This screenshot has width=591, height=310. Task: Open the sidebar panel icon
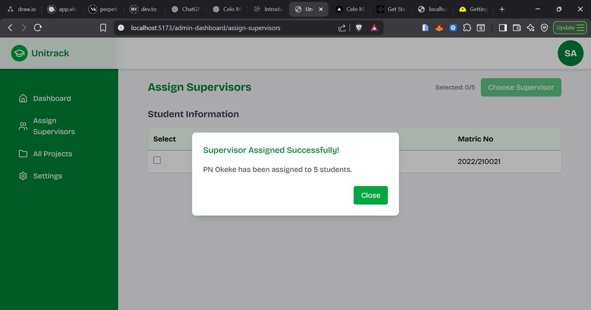click(503, 28)
